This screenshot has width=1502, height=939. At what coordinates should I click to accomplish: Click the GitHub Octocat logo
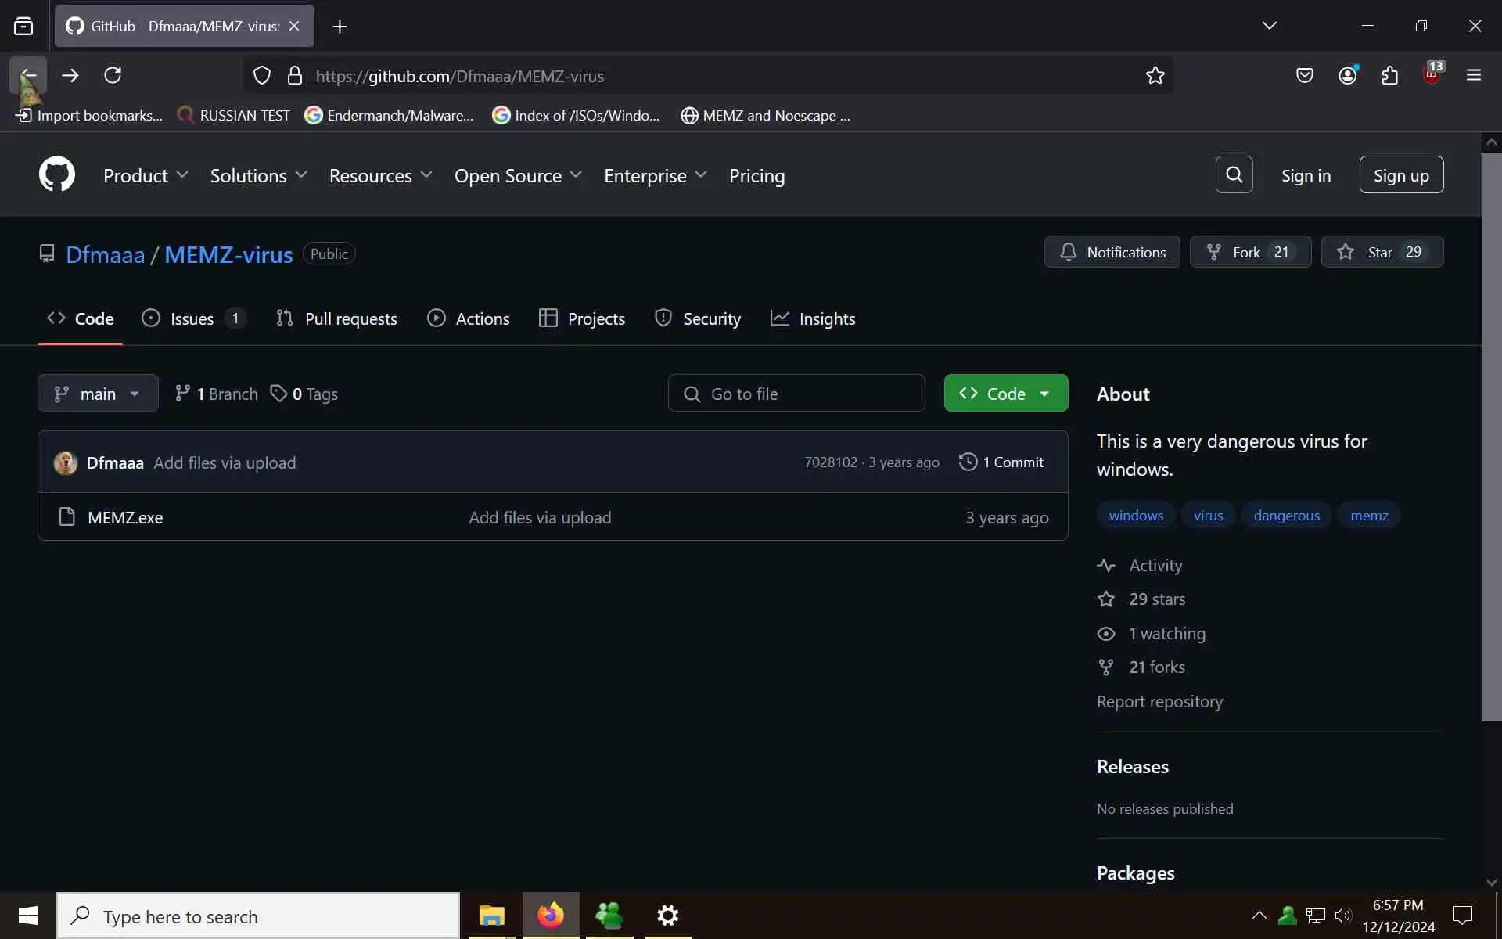tap(57, 174)
